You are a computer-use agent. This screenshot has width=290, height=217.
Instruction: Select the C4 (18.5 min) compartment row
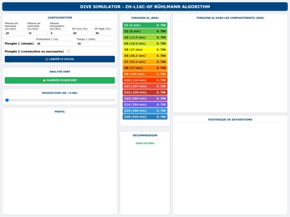pos(145,43)
